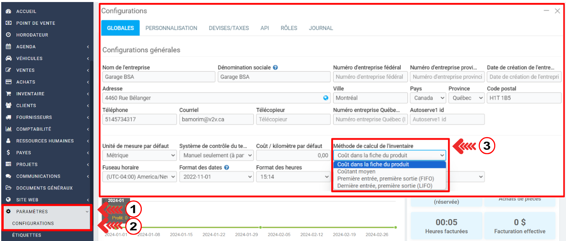Image resolution: width=566 pixels, height=241 pixels.
Task: Click the Inventaire shopping cart icon
Action: pyautogui.click(x=8, y=94)
